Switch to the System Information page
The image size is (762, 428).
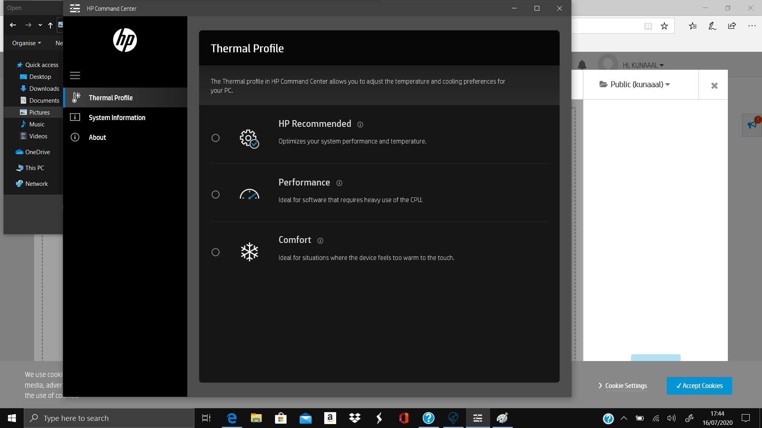[x=117, y=117]
